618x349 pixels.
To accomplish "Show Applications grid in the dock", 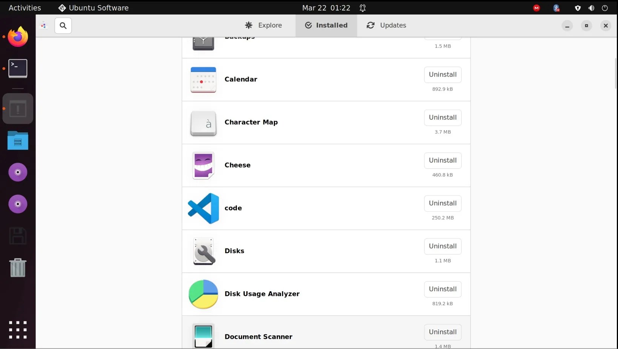I will click(x=18, y=330).
